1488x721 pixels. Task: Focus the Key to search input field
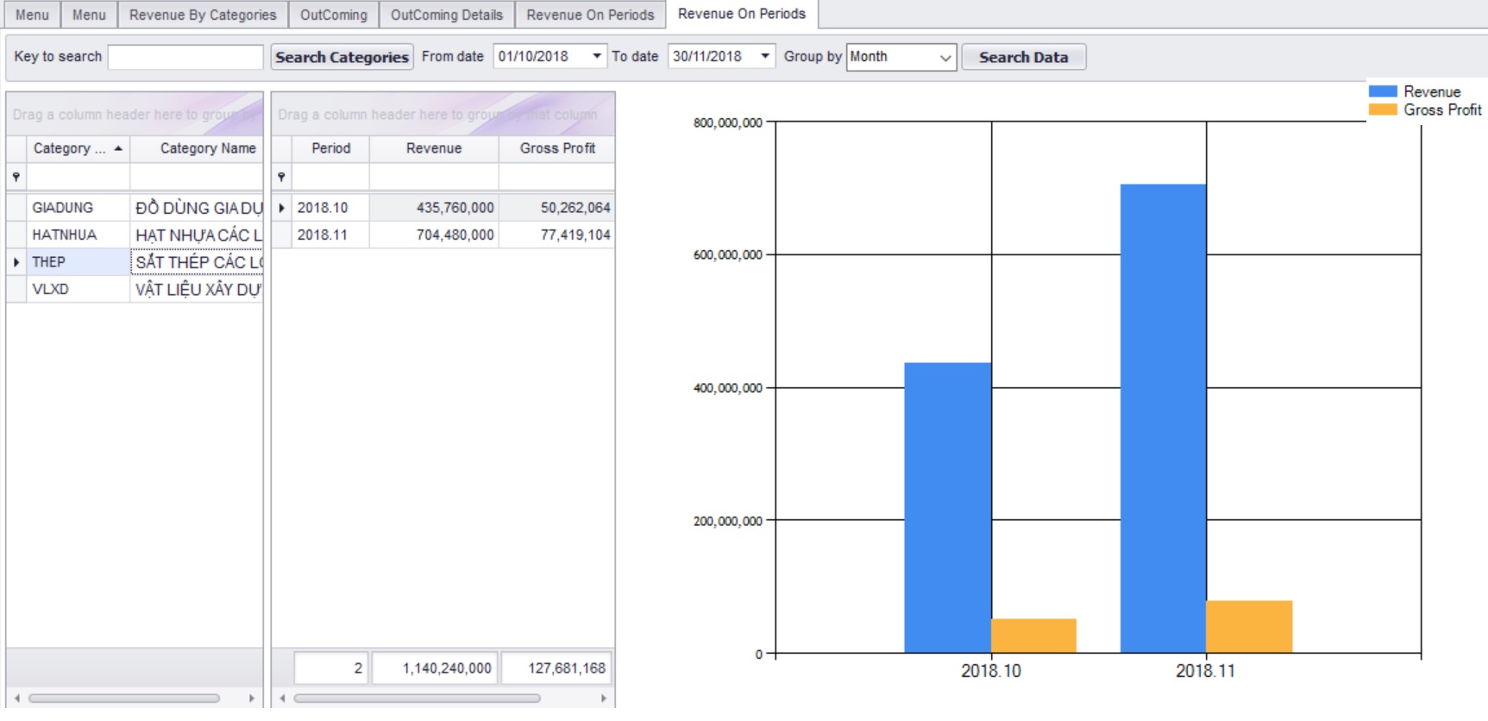(185, 57)
